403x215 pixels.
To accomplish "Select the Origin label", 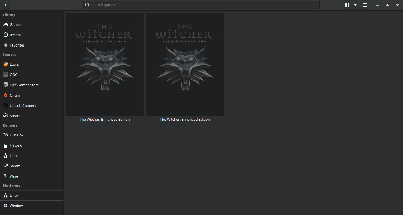I will point(15,95).
